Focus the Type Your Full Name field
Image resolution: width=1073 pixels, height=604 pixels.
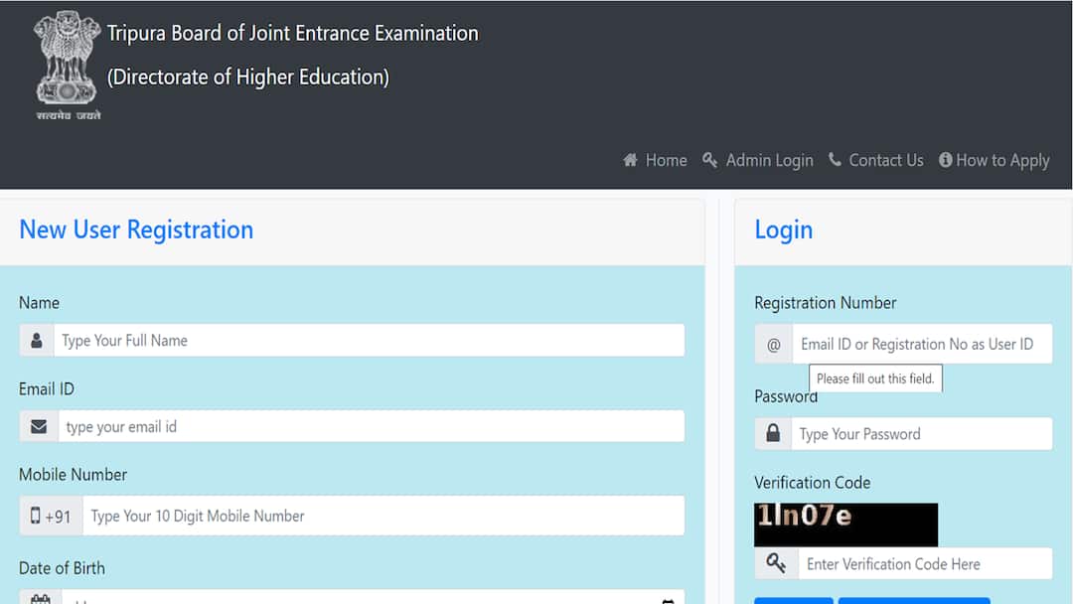[x=369, y=341]
